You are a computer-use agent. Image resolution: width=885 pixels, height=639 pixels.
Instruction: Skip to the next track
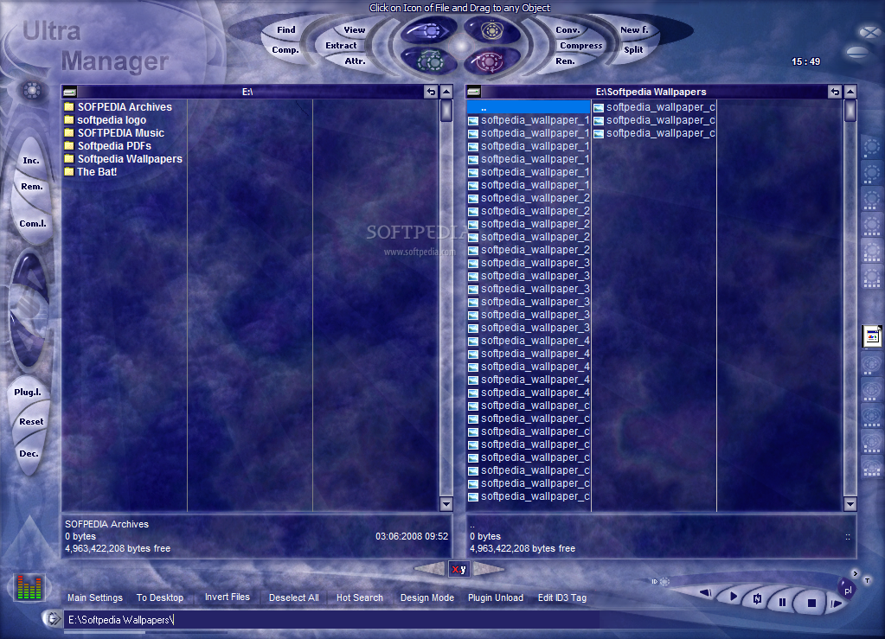point(837,604)
